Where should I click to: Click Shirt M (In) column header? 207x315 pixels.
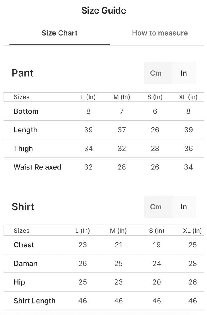[118, 231]
